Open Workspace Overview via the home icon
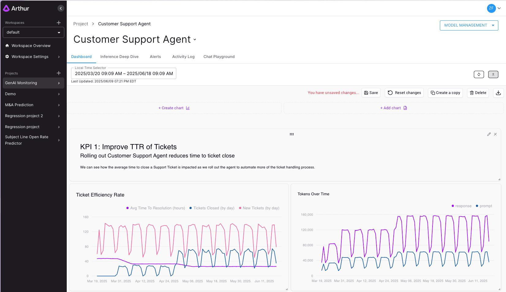The width and height of the screenshot is (506, 292). [7, 45]
